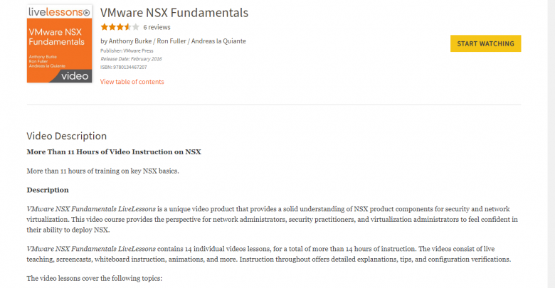Click the VMware NSX Fundamentals page title
Image resolution: width=555 pixels, height=288 pixels.
(x=174, y=13)
